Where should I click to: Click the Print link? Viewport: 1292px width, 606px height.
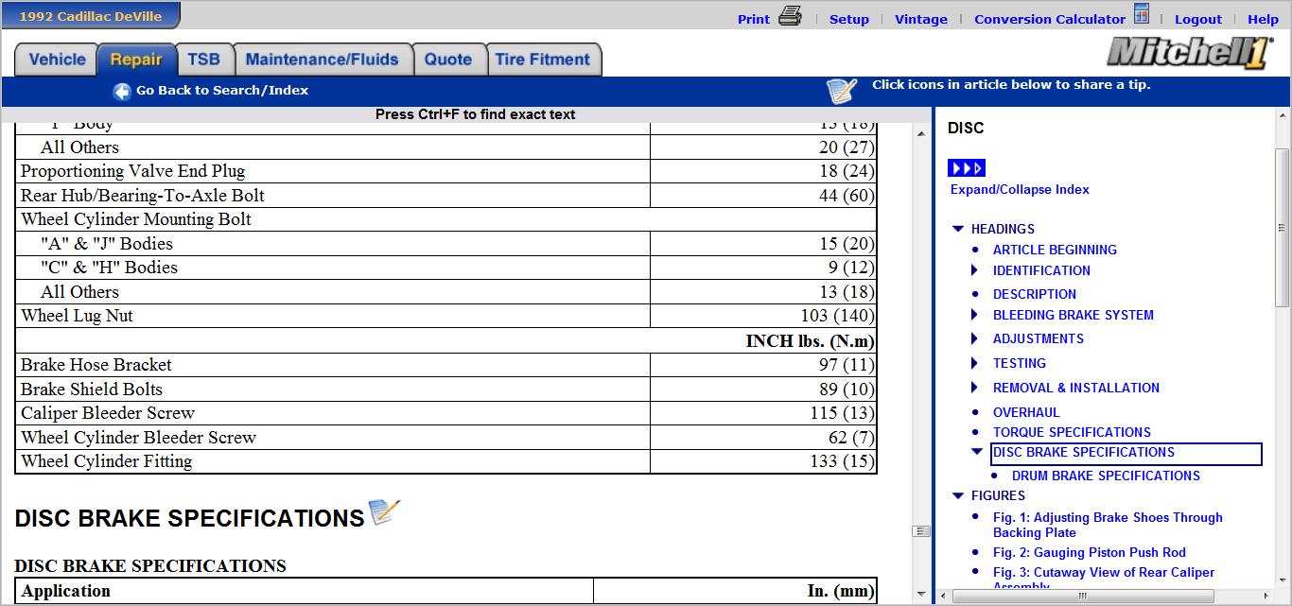pyautogui.click(x=754, y=19)
